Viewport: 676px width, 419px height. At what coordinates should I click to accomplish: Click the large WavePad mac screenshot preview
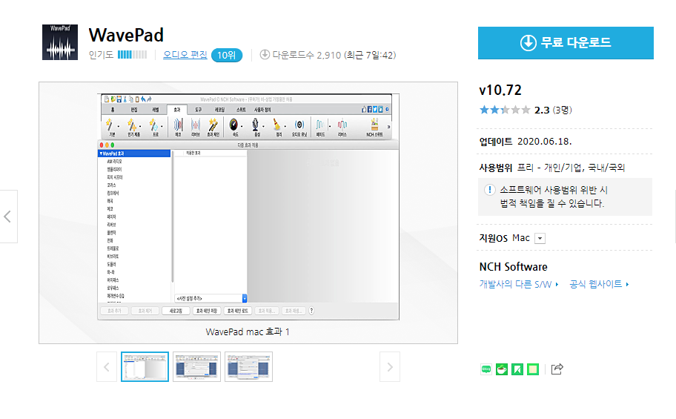pyautogui.click(x=248, y=207)
